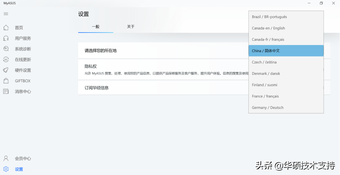Choose Canada-en / English option

(286, 28)
